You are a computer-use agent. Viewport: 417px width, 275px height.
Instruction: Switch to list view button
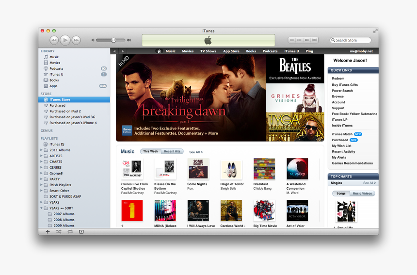pos(292,40)
